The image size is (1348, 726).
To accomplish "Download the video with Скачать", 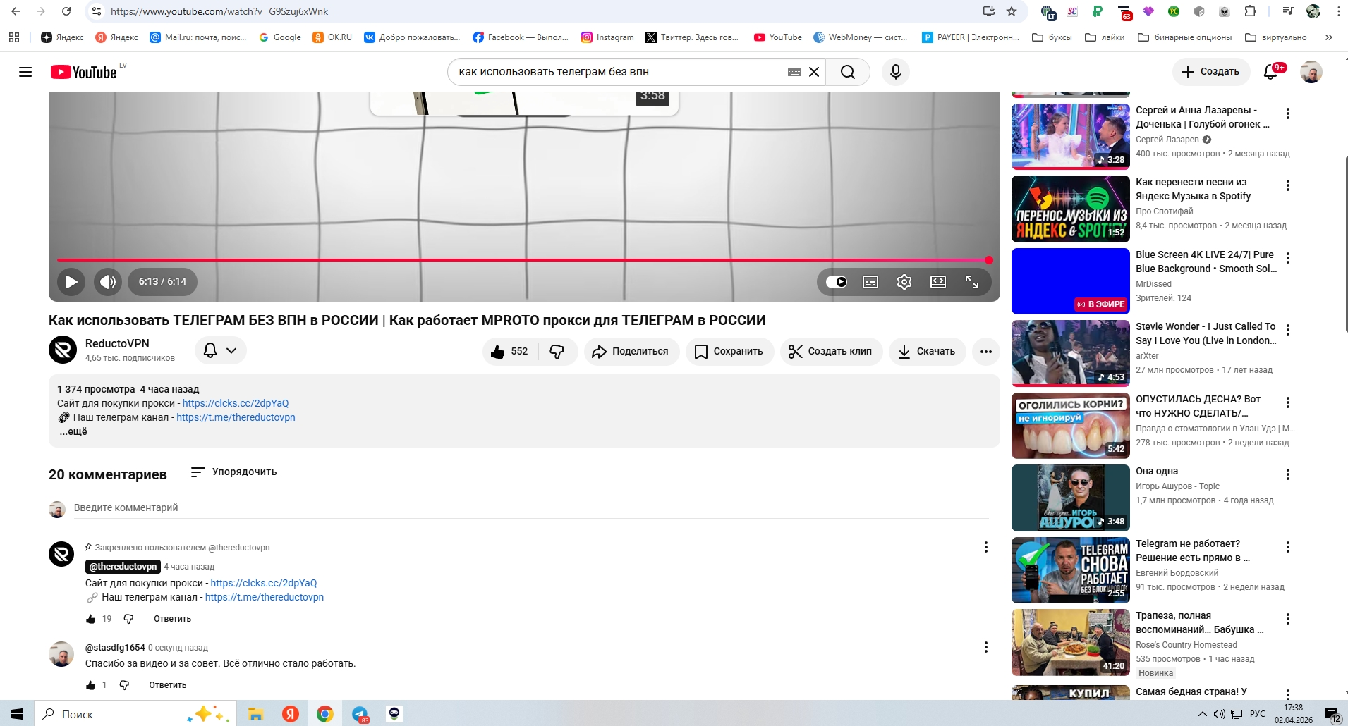I will click(927, 351).
